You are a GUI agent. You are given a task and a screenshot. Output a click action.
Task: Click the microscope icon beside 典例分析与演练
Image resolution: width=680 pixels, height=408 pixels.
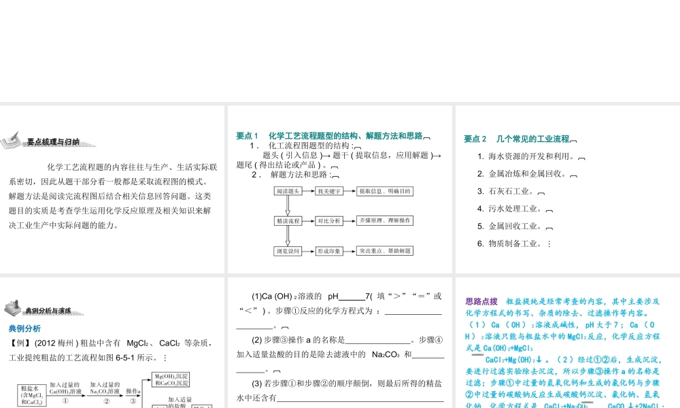(13, 307)
